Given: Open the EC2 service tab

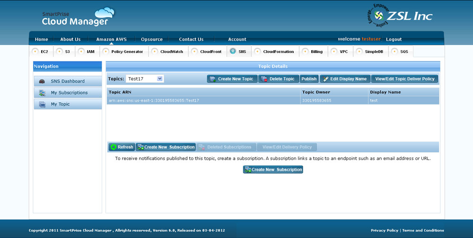Looking at the screenshot, I should (x=42, y=52).
